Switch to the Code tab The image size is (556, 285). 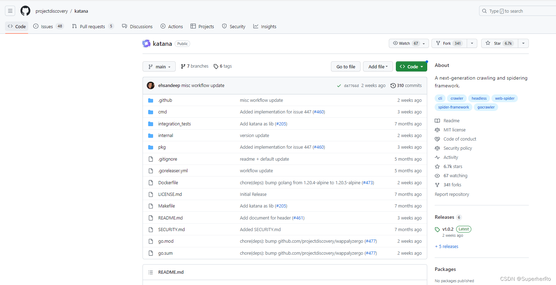(17, 26)
